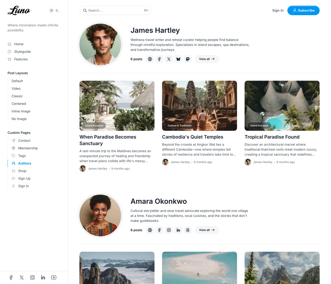Open Amara Okonkwo's profile photo
The image size is (331, 284).
pos(100,216)
